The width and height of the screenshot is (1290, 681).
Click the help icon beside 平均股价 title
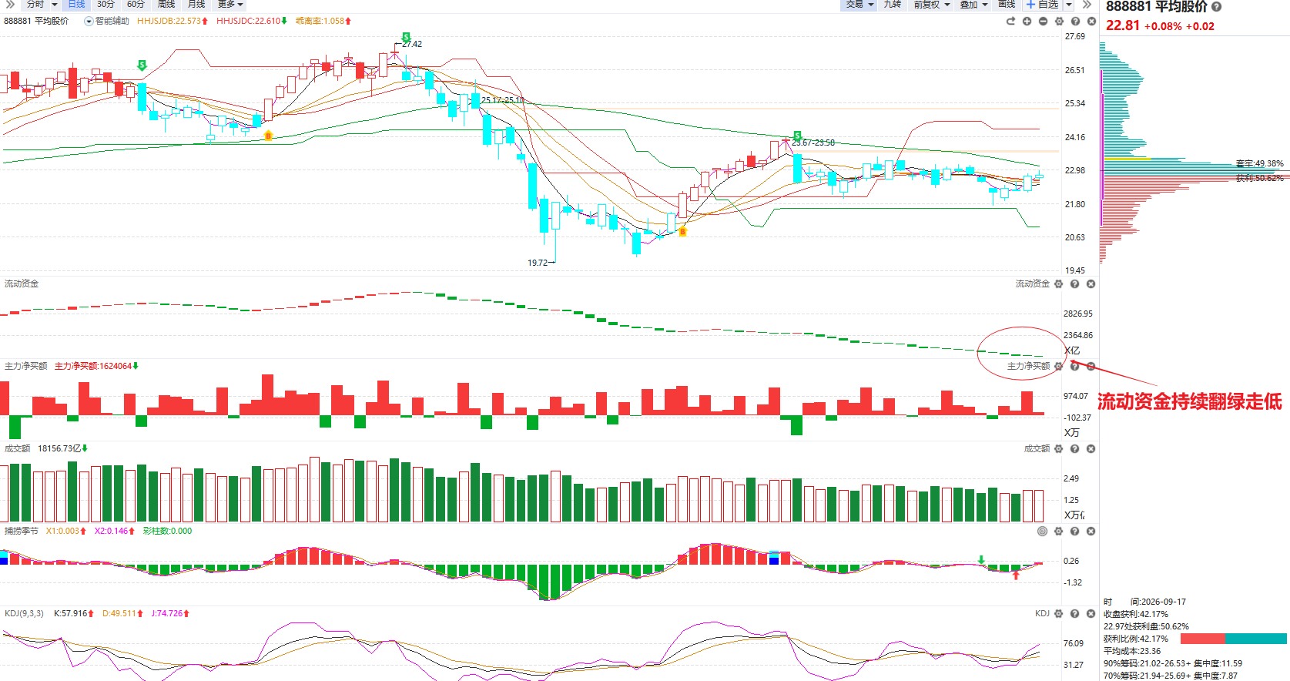point(1217,6)
